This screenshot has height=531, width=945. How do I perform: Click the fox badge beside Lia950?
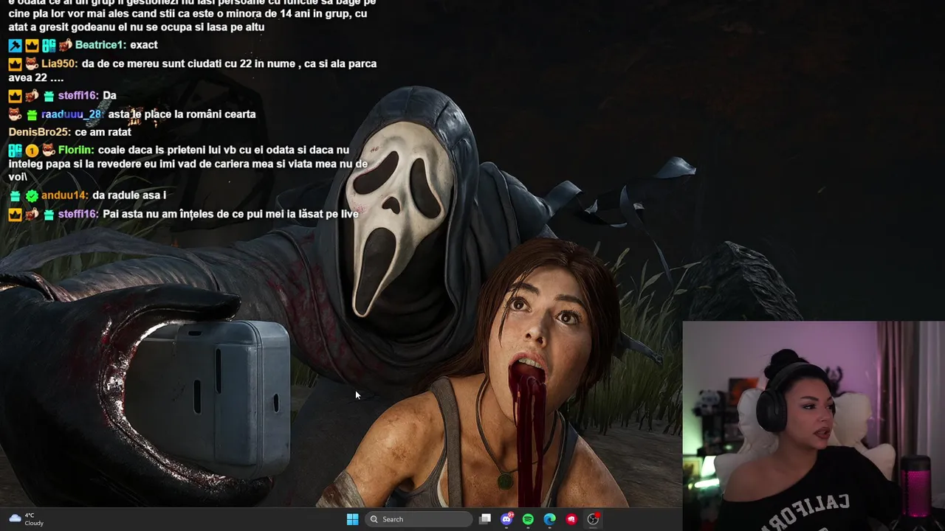tap(32, 64)
